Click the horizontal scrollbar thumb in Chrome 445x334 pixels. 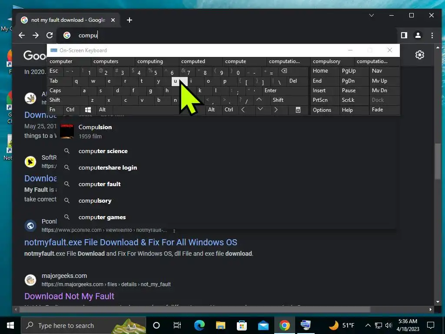coord(195,309)
